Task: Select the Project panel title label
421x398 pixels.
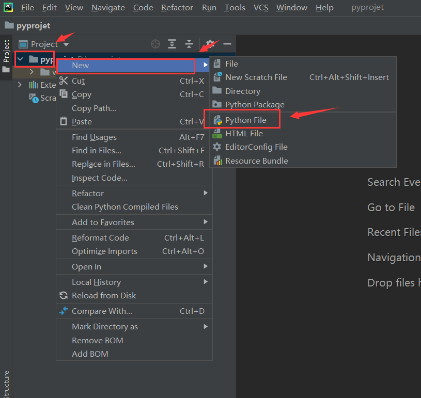Action: point(44,44)
